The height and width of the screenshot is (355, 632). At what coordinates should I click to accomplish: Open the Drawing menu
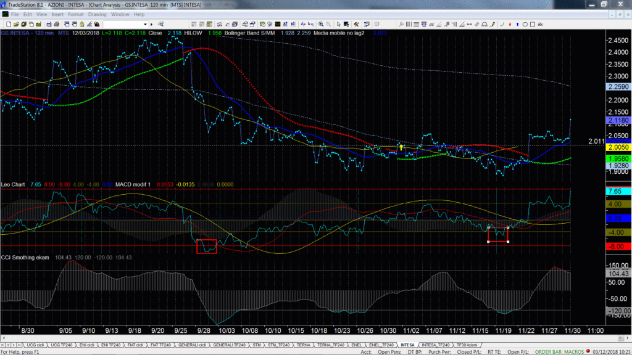(x=97, y=15)
